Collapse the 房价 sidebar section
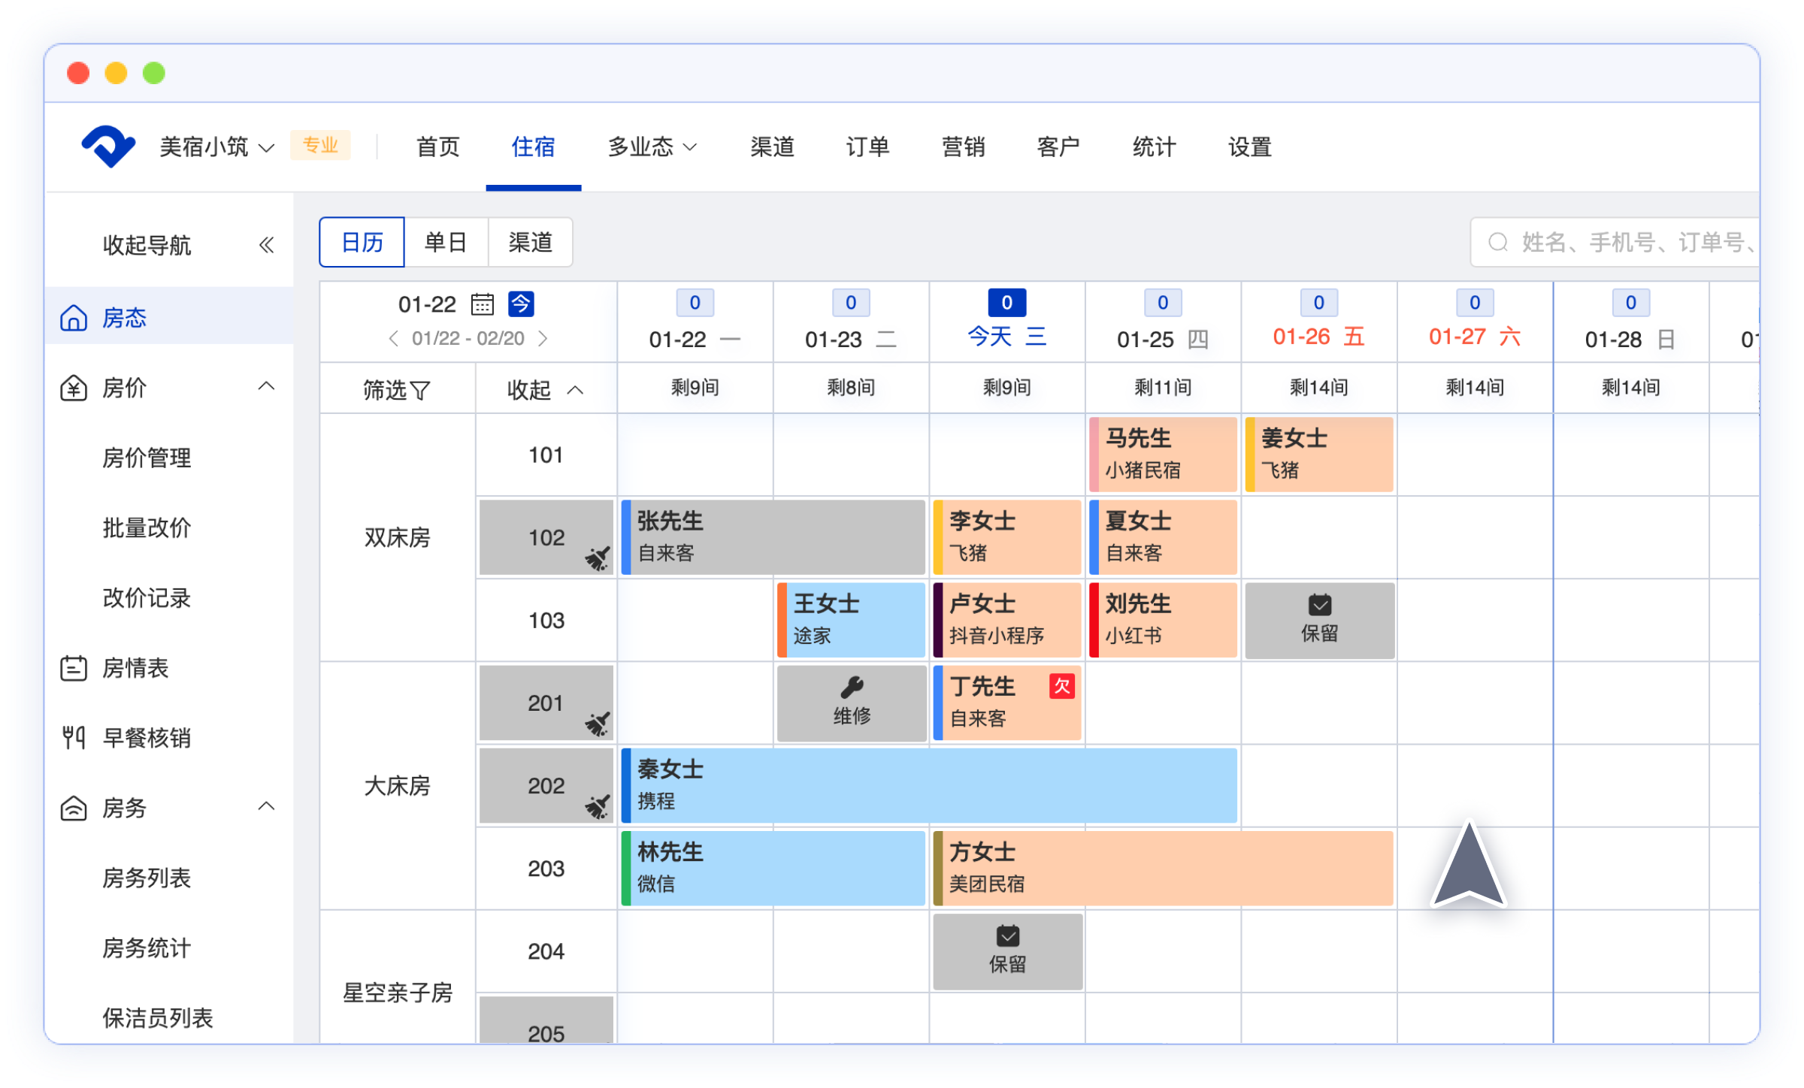 pos(266,387)
